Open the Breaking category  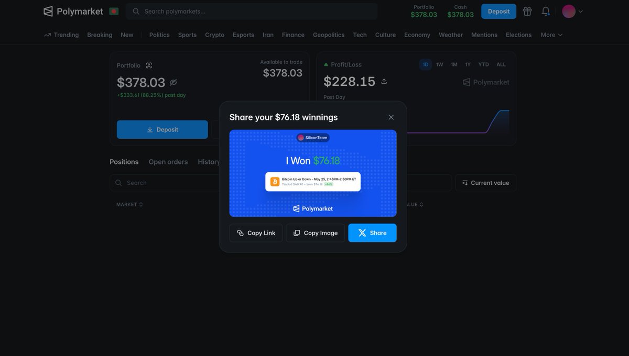click(100, 35)
